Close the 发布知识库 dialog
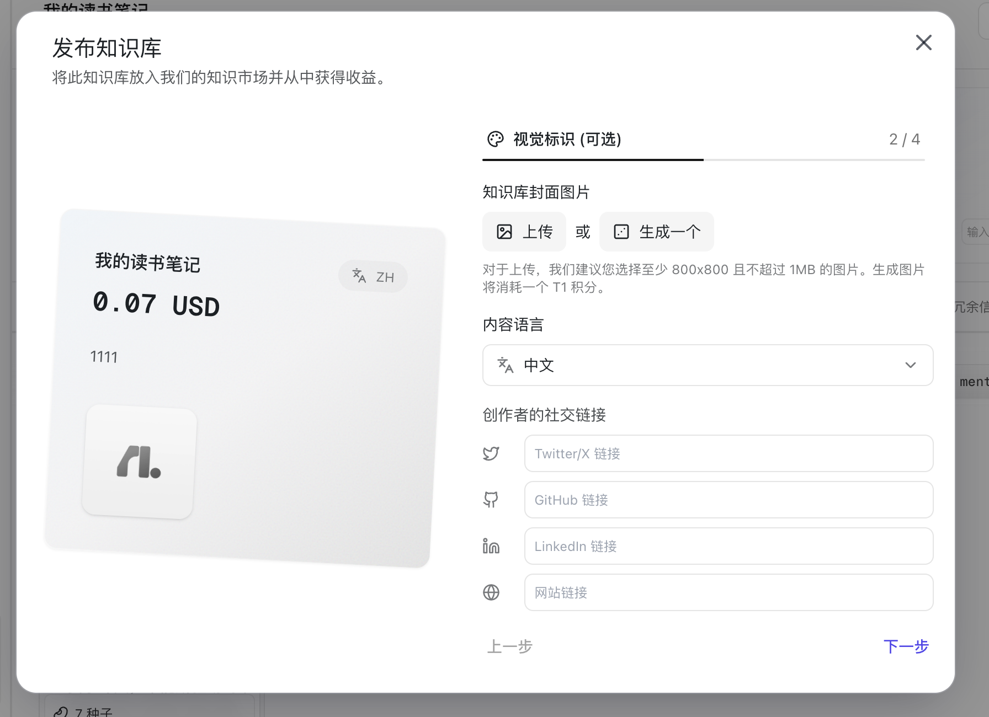 [x=923, y=42]
